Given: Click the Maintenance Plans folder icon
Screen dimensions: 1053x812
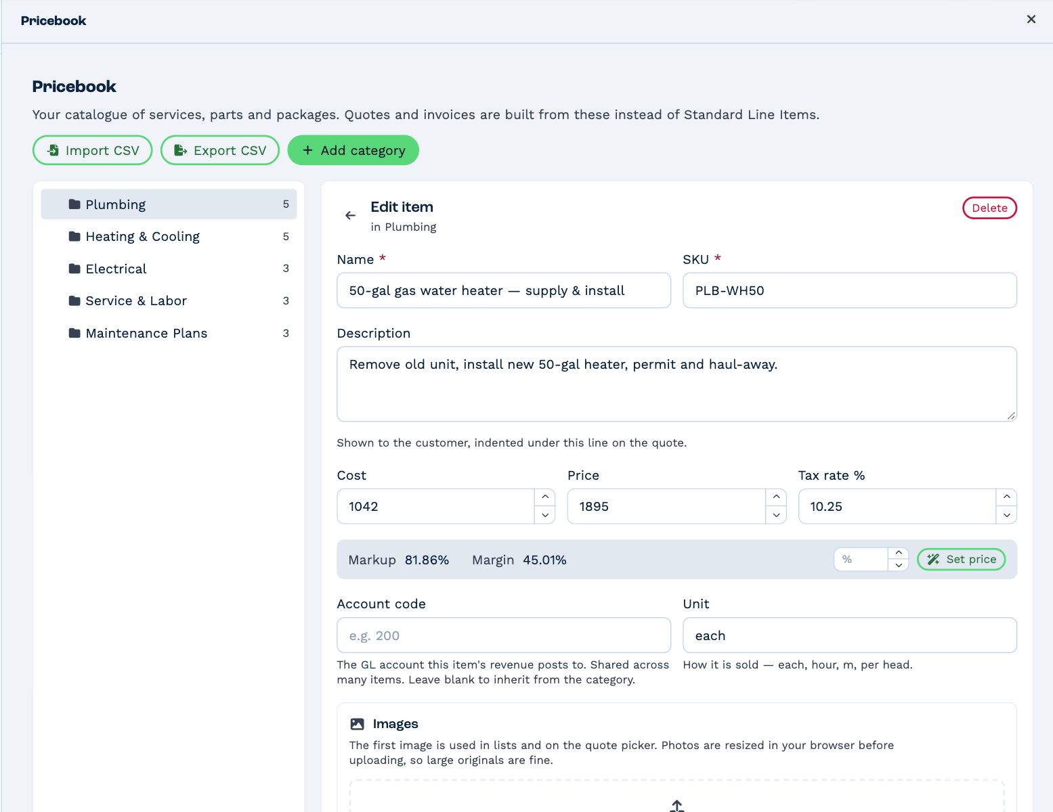Looking at the screenshot, I should [x=74, y=333].
